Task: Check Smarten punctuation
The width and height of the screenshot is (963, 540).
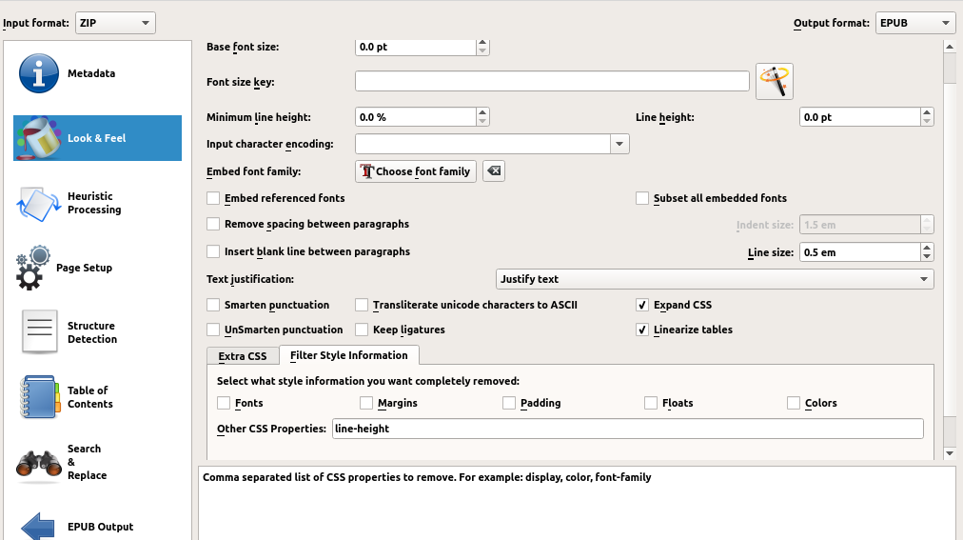Action: (x=213, y=305)
